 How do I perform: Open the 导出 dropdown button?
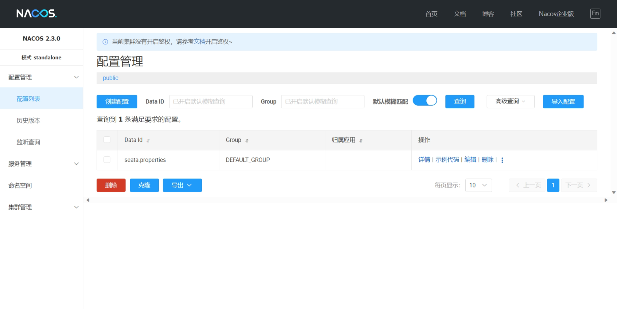pyautogui.click(x=182, y=185)
